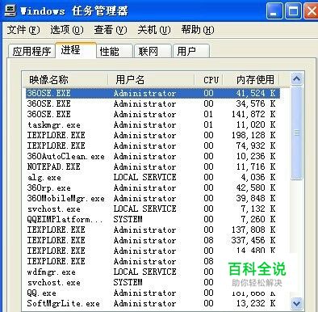318x312 pixels.
Task: Sort by the 映像名称 column header
Action: click(x=65, y=80)
